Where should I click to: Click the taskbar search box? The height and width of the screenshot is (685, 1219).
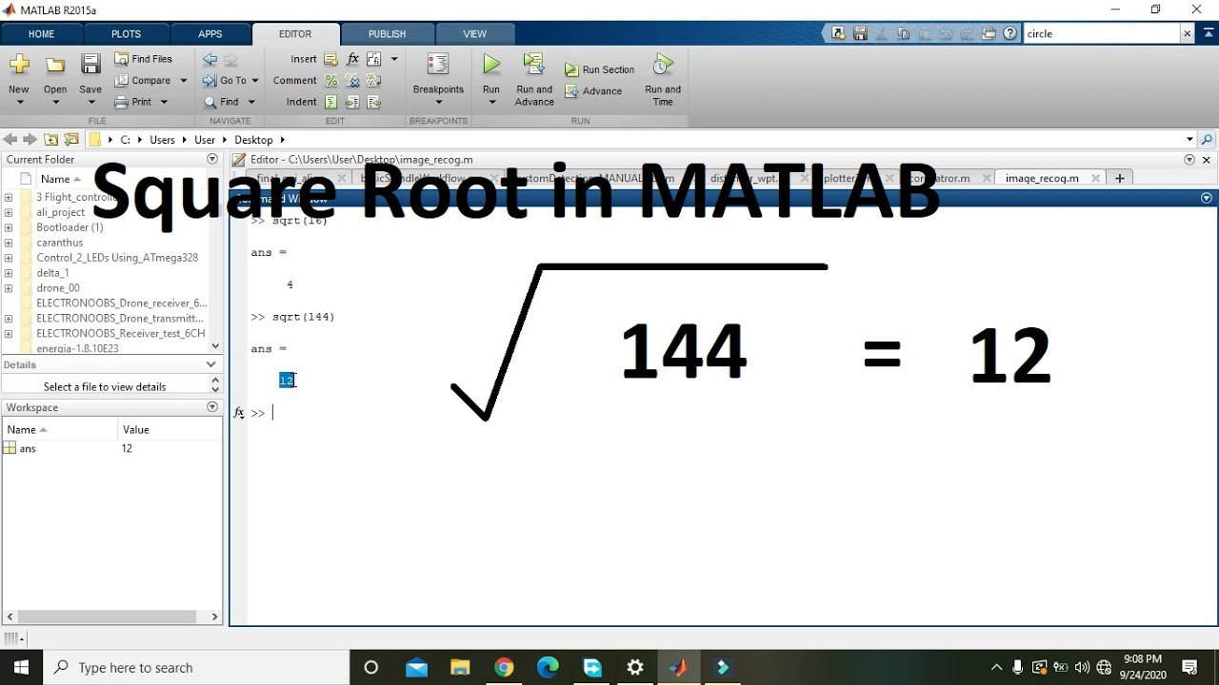coord(197,668)
